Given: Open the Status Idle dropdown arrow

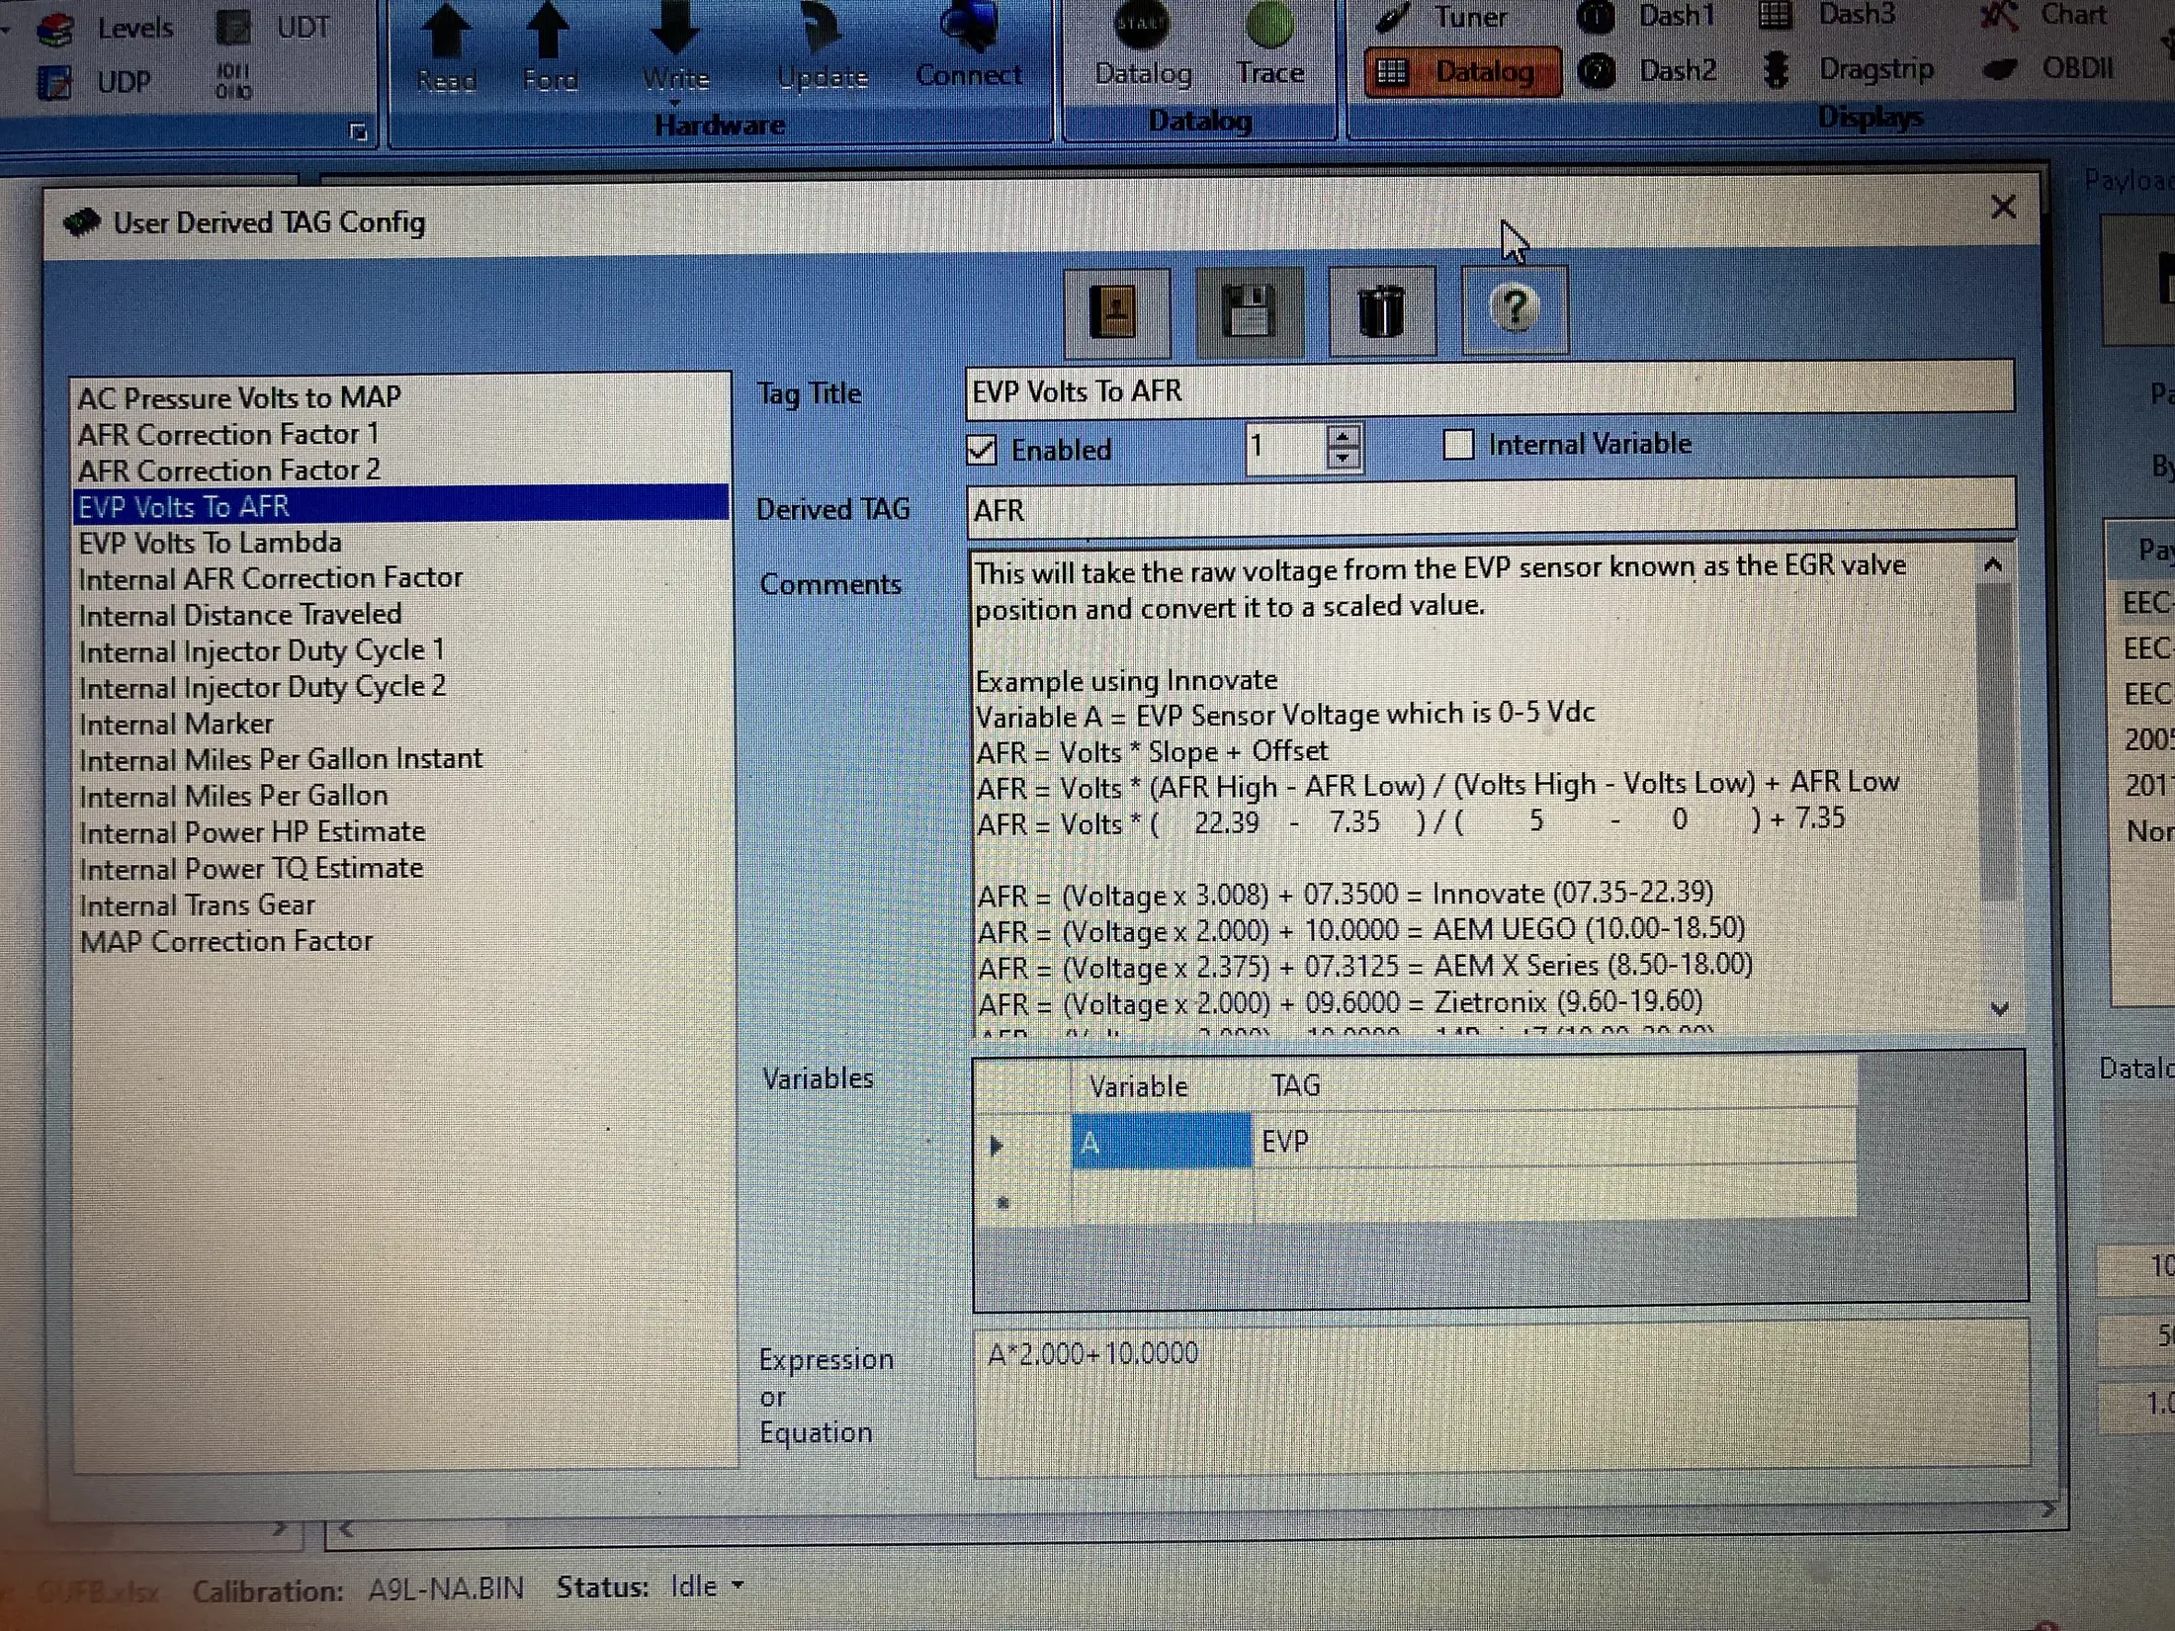Looking at the screenshot, I should pos(738,1587).
